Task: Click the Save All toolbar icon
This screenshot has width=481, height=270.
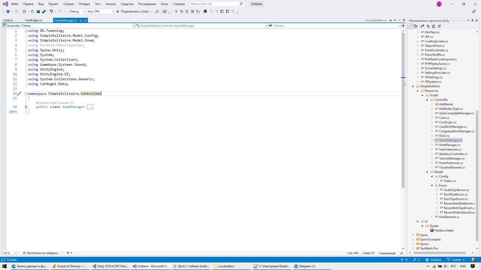Action: coord(44,12)
